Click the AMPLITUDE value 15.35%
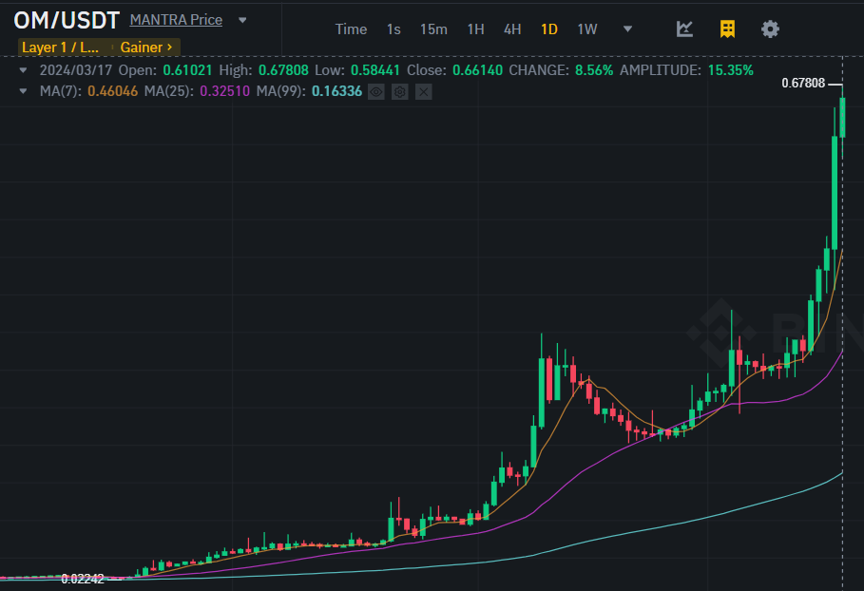Image resolution: width=864 pixels, height=591 pixels. coord(731,70)
